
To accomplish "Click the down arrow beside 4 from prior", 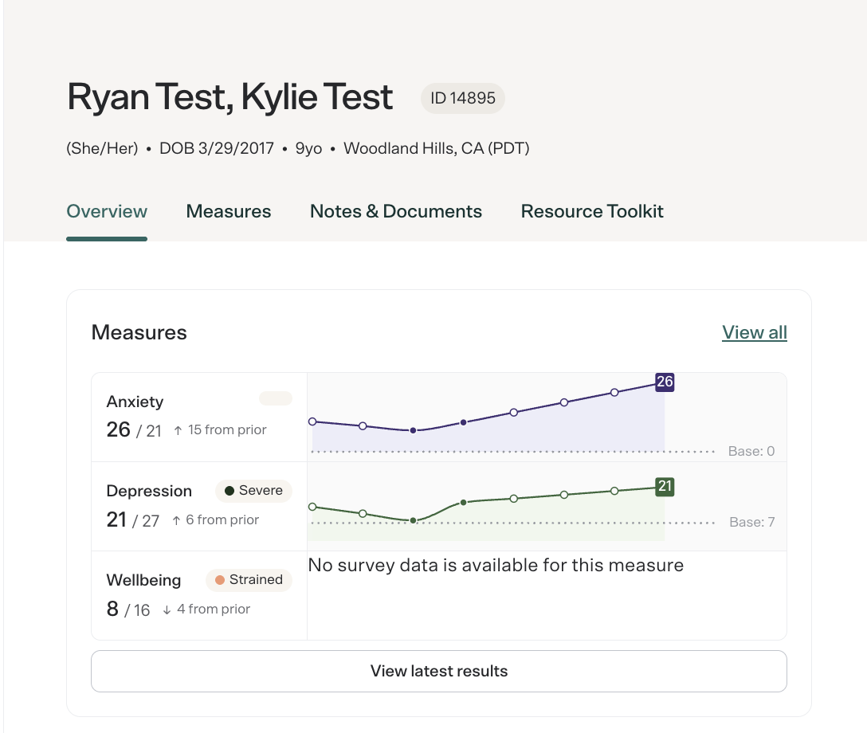I will tap(167, 610).
